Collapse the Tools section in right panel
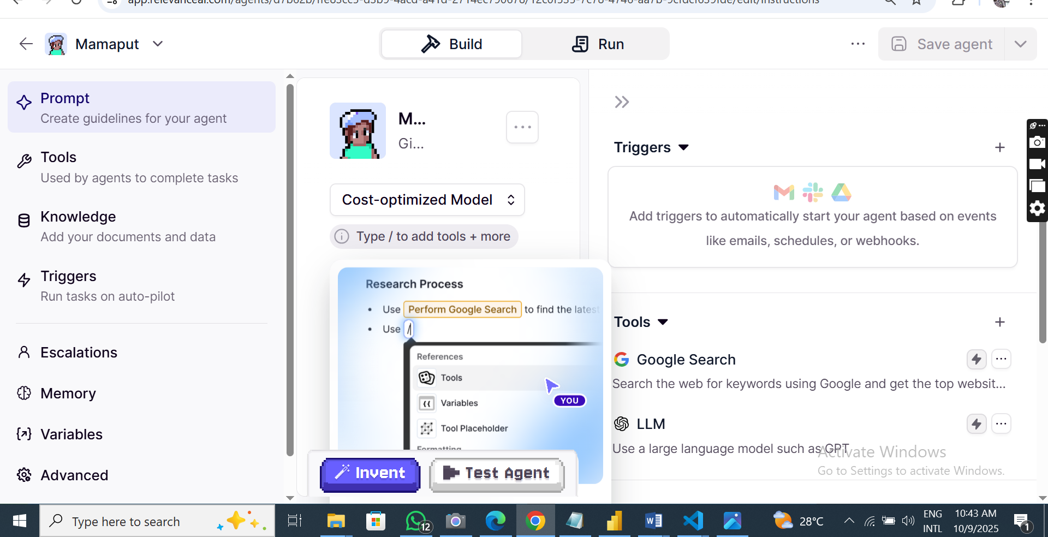Viewport: 1048px width, 537px height. pyautogui.click(x=663, y=322)
